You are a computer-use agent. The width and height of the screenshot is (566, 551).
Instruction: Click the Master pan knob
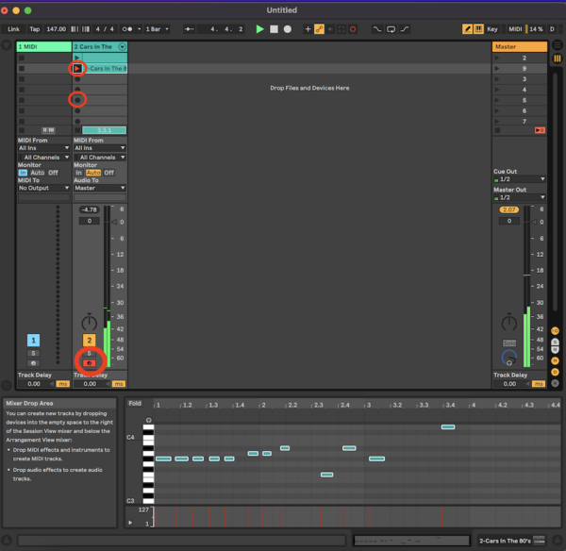[x=509, y=322]
